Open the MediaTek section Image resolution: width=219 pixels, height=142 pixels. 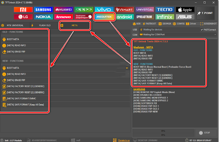point(104,17)
